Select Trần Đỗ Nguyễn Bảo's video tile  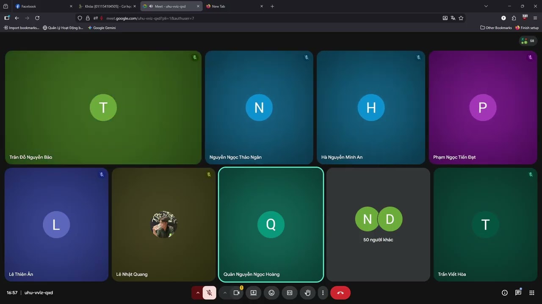103,107
